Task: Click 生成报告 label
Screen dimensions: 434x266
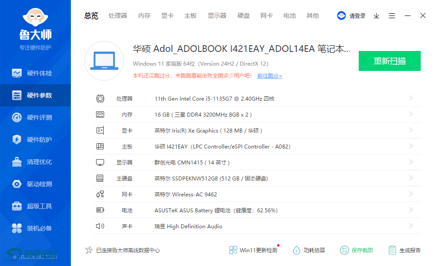Action: pos(410,250)
